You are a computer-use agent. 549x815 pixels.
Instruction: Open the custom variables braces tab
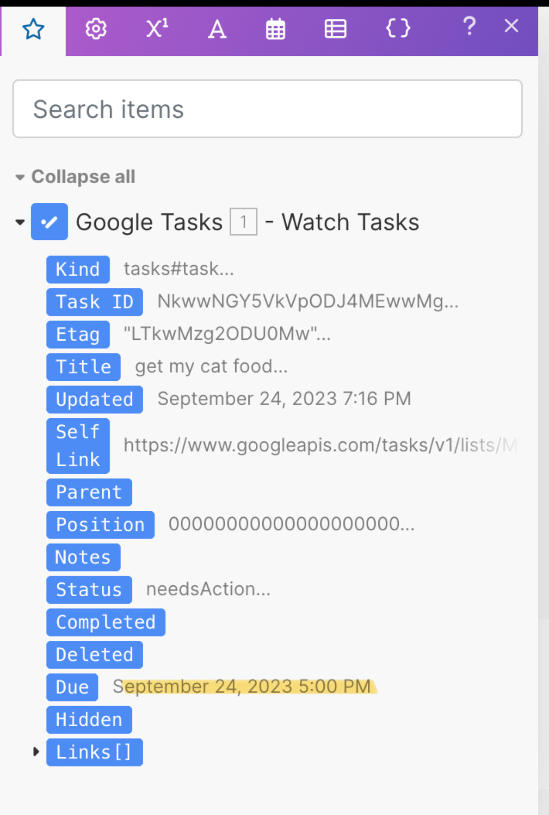(x=398, y=29)
